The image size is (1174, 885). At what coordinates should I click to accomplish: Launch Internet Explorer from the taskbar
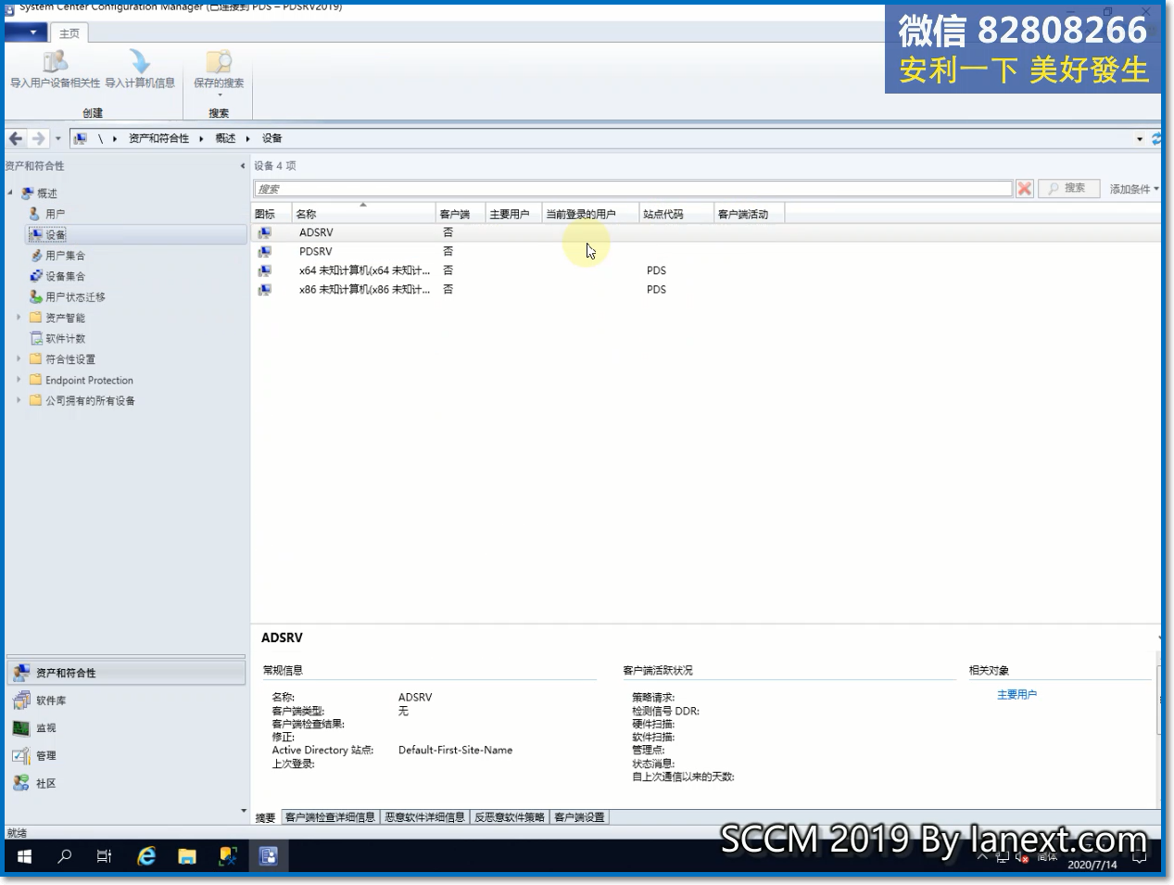(x=146, y=856)
